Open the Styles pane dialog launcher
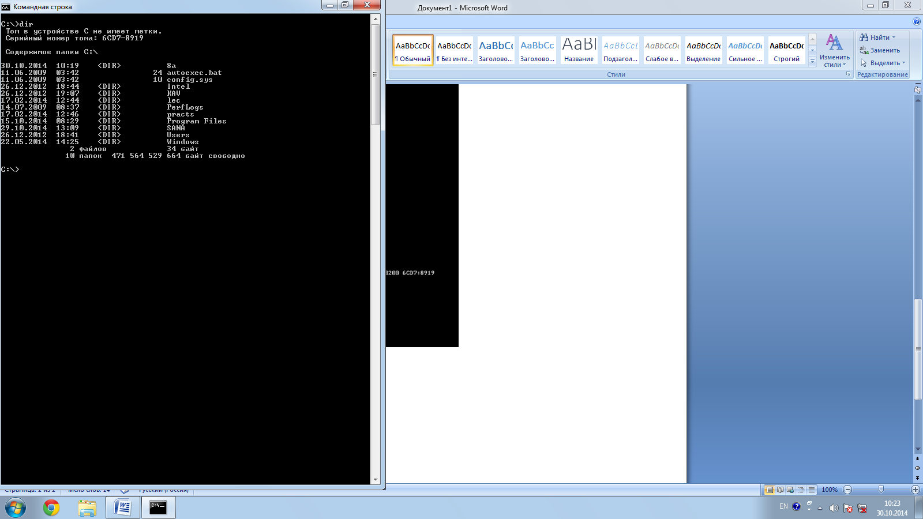The image size is (923, 519). click(848, 74)
